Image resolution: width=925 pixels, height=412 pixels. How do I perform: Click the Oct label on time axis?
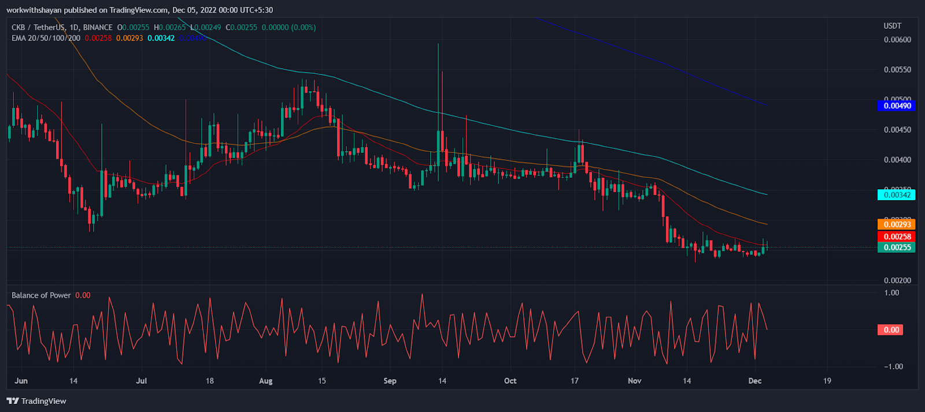click(x=510, y=381)
